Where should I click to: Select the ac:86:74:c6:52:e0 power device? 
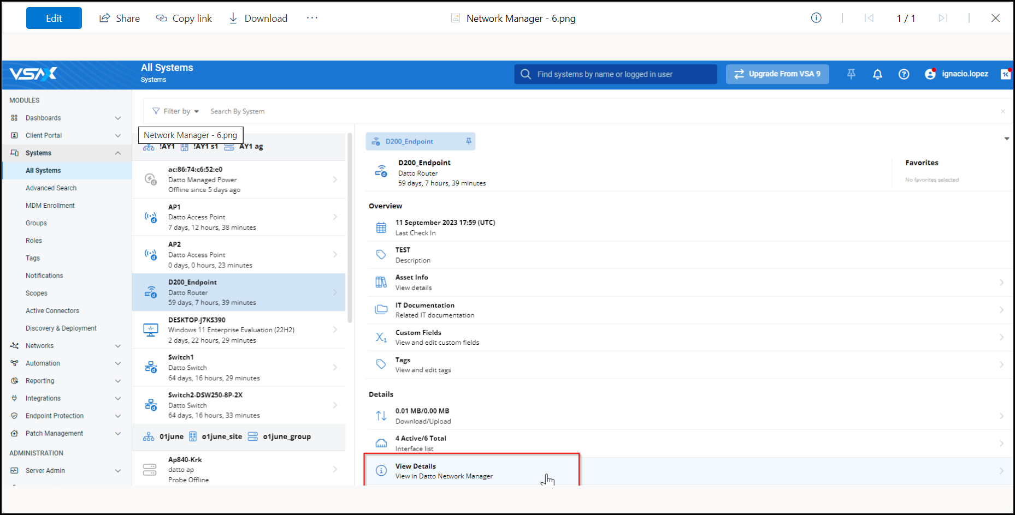tap(239, 179)
